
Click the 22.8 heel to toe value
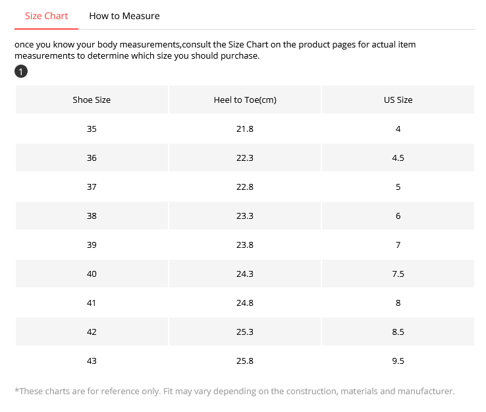click(245, 187)
